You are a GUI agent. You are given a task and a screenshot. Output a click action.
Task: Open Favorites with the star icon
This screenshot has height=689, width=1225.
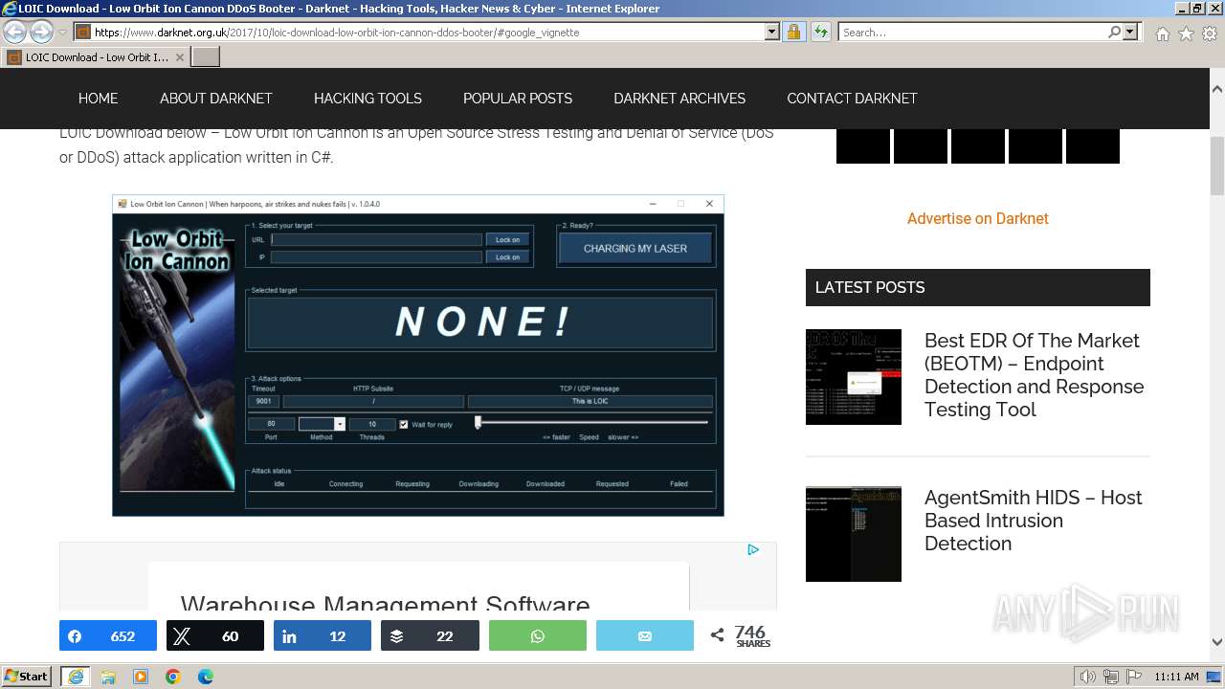(x=1186, y=33)
